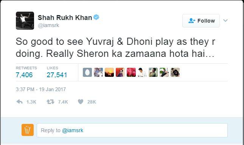Viewport: 244px width, 145px height.
Task: Open the @iamsrk handle under the name
Action: pos(48,25)
